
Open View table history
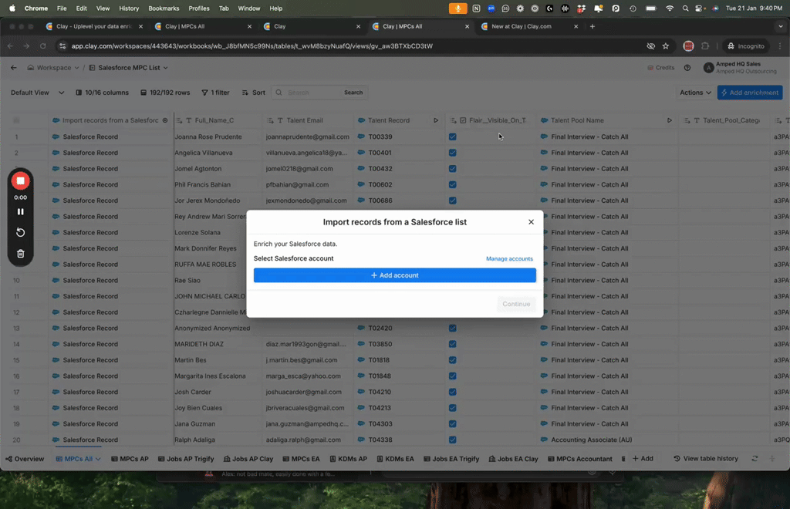point(706,459)
